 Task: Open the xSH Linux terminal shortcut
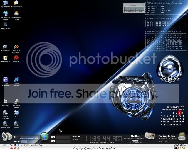(16, 104)
